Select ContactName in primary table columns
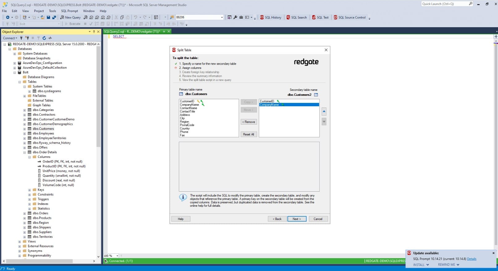This screenshot has width=498, height=271. 188,108
